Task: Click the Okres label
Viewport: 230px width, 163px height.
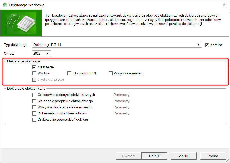Action: (x=9, y=53)
